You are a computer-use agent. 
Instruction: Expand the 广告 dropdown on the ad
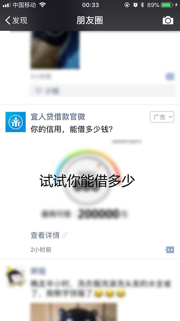pos(162,117)
